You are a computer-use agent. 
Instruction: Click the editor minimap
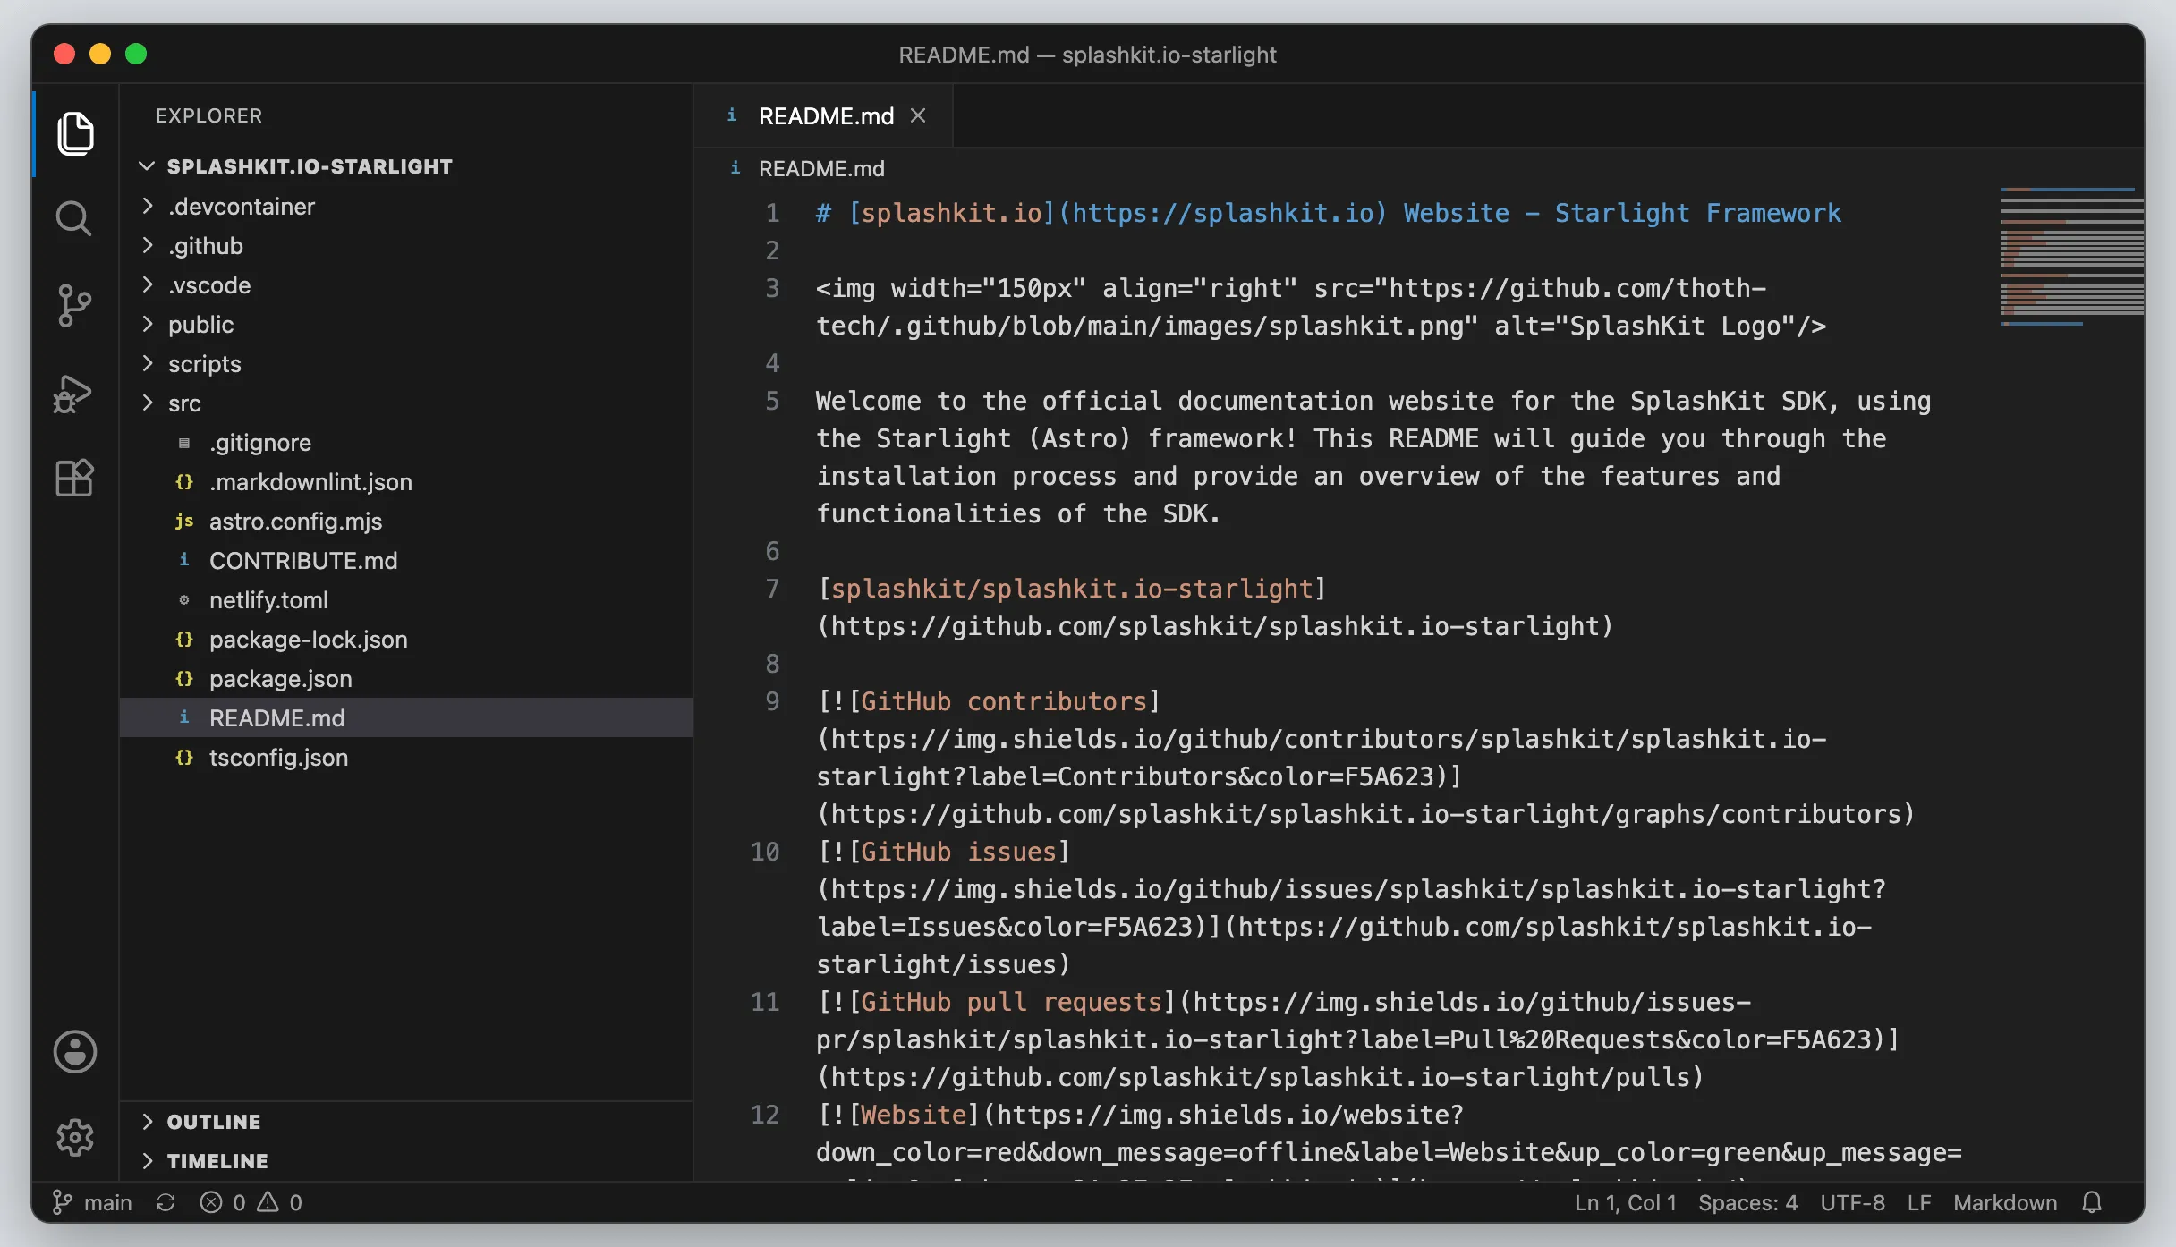(x=2071, y=256)
